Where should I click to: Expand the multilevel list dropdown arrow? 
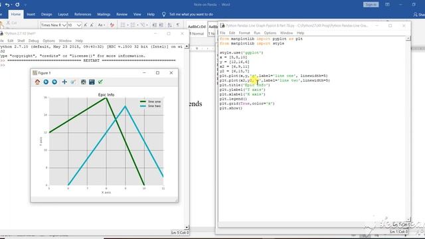pyautogui.click(x=147, y=25)
